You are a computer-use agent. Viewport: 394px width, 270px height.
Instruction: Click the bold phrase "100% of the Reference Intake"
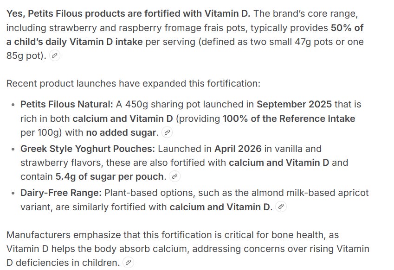coord(289,119)
